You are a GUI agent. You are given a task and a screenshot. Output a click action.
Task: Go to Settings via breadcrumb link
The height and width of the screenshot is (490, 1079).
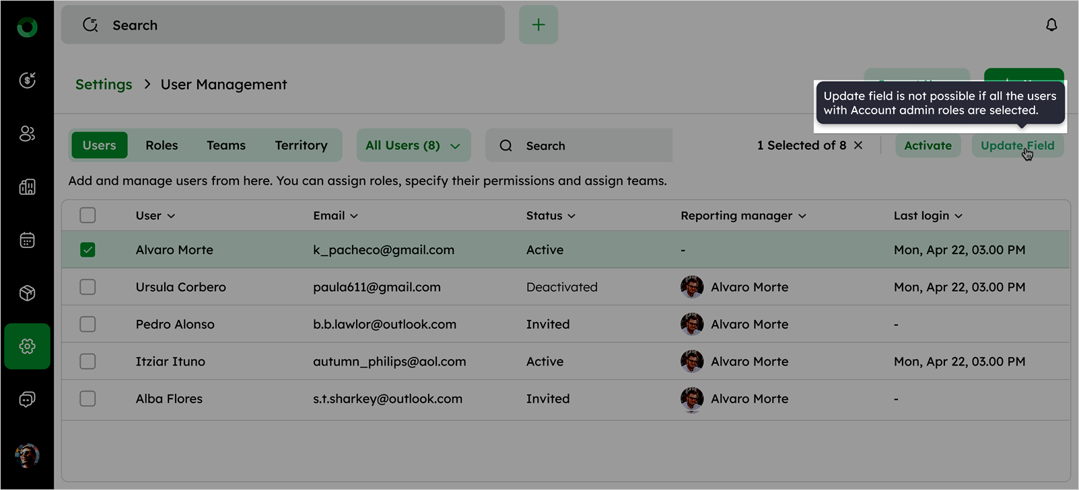point(104,85)
